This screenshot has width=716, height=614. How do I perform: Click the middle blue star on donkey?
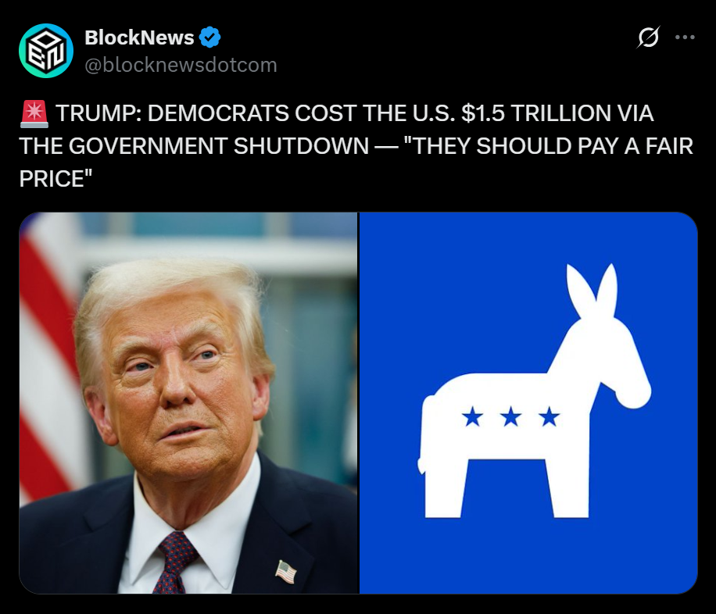(510, 417)
